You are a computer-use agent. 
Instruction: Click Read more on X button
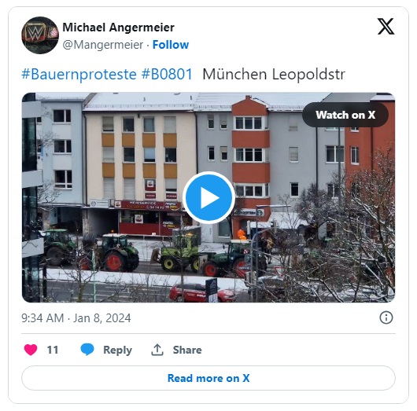pos(208,378)
